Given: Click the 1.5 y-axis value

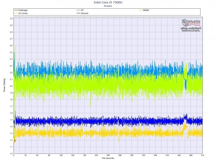Looking at the screenshot, I should (x=11, y=120).
